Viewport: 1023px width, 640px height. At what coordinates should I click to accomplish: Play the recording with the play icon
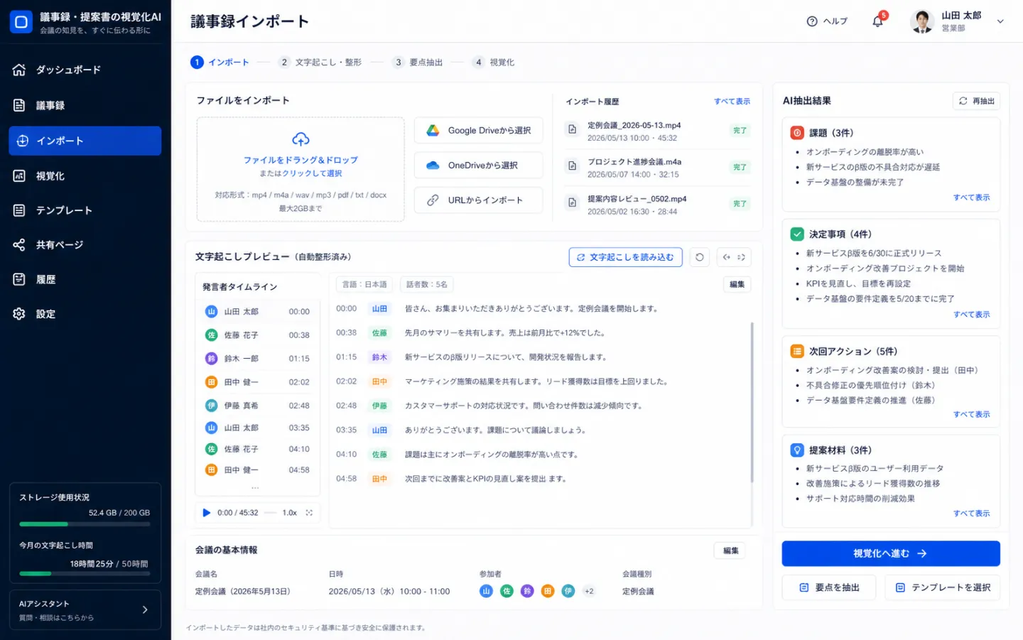[207, 512]
